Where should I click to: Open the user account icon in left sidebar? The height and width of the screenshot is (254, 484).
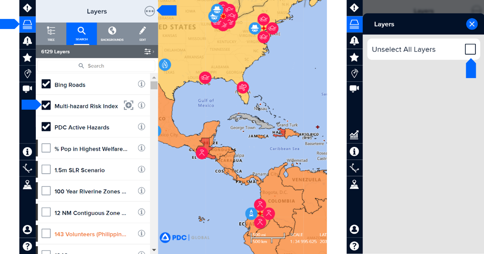(x=27, y=229)
